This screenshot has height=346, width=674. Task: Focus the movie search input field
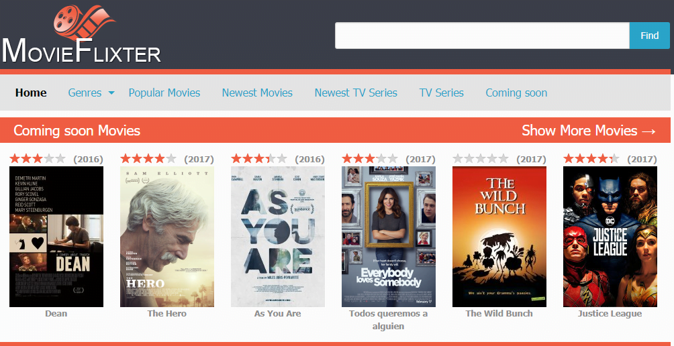482,35
